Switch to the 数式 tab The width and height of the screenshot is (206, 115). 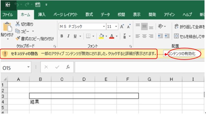tap(89, 14)
